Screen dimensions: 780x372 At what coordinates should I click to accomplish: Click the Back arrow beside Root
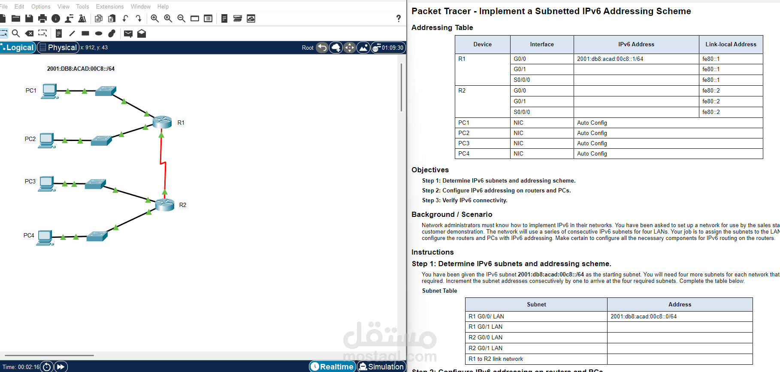(322, 48)
